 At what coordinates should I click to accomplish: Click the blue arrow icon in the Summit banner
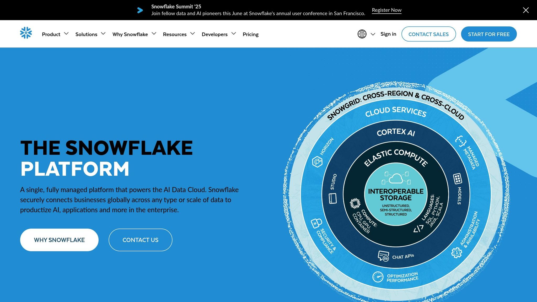tap(140, 10)
